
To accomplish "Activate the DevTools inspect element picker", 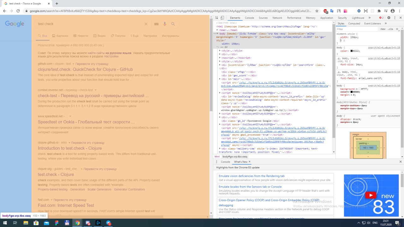I will click(217, 18).
